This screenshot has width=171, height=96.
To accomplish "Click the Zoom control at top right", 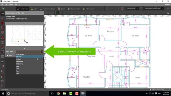I will point(168,4).
